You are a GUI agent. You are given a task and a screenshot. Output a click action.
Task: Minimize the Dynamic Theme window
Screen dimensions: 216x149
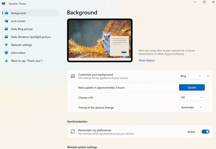[195, 2]
